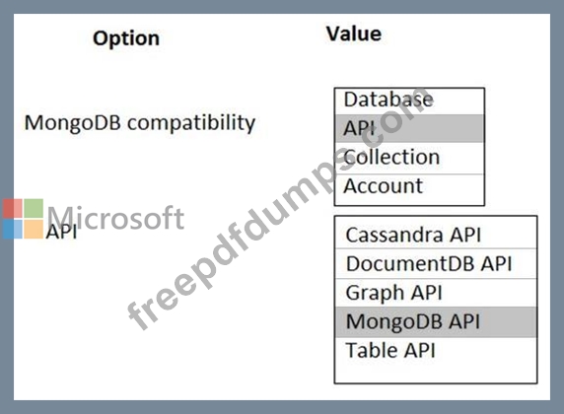Click the orange square of the Microsoft logo
Image resolution: width=564 pixels, height=414 pixels.
pyautogui.click(x=34, y=230)
